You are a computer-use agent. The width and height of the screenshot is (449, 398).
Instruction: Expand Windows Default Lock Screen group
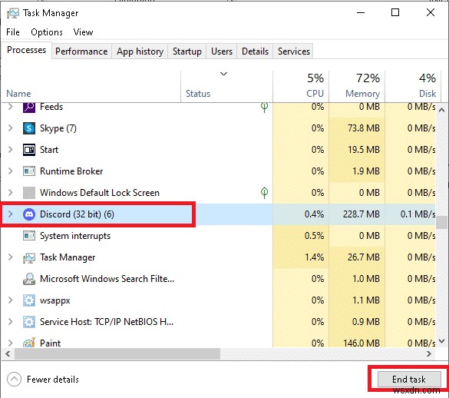[11, 192]
